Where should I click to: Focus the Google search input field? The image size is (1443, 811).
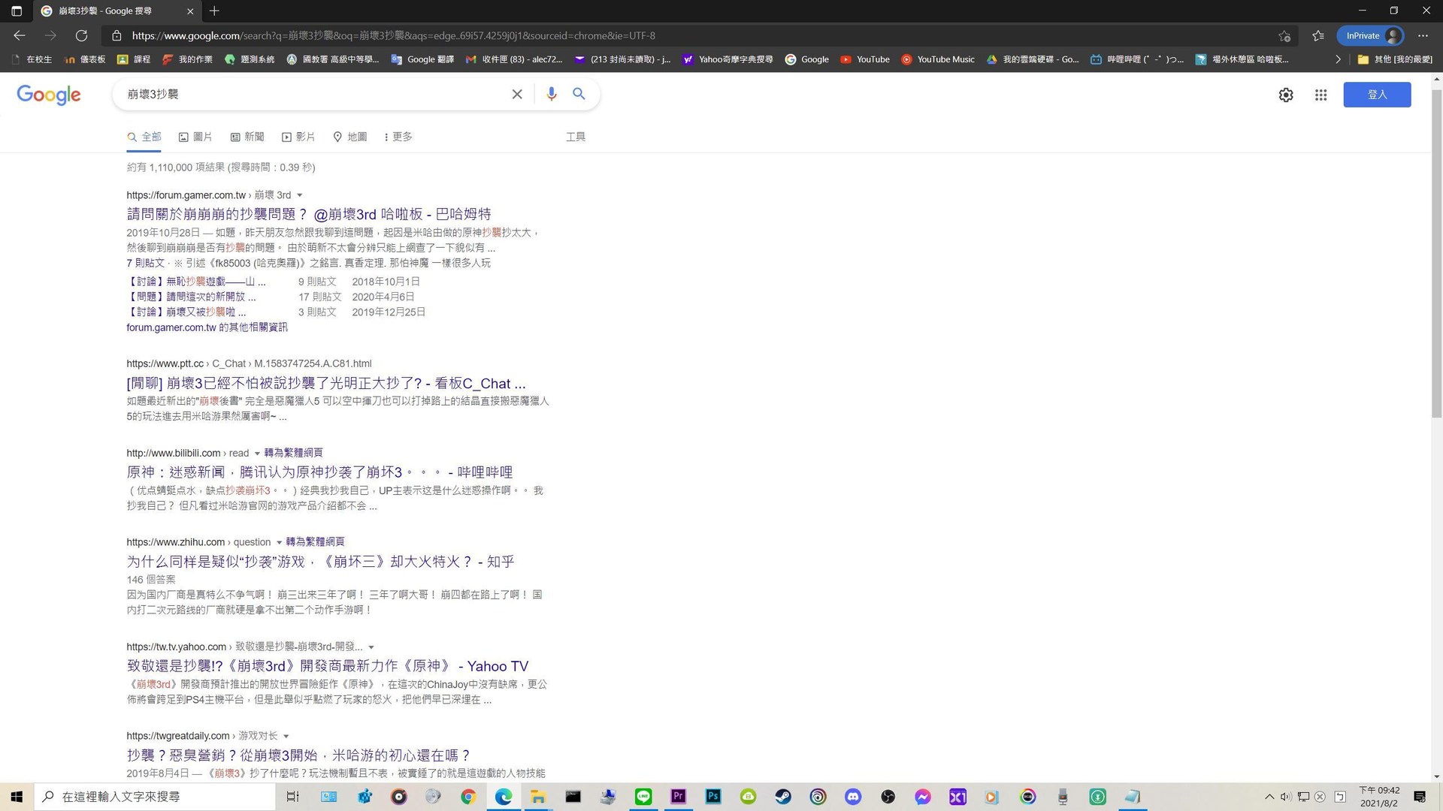316,94
